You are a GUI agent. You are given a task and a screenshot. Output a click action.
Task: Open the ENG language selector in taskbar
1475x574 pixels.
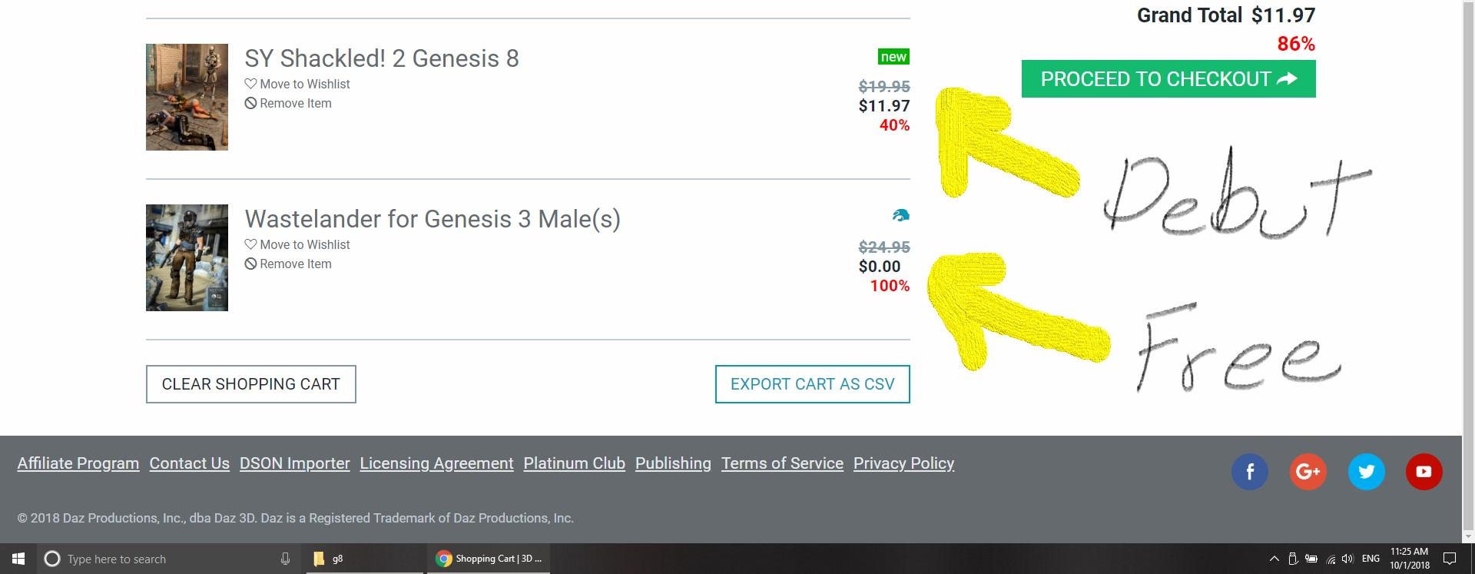[1371, 559]
